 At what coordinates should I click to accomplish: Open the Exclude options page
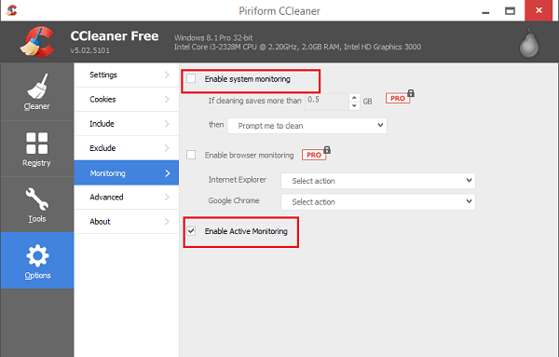(127, 148)
